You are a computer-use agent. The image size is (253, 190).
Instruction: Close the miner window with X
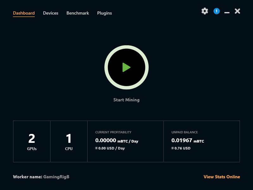[x=238, y=11]
